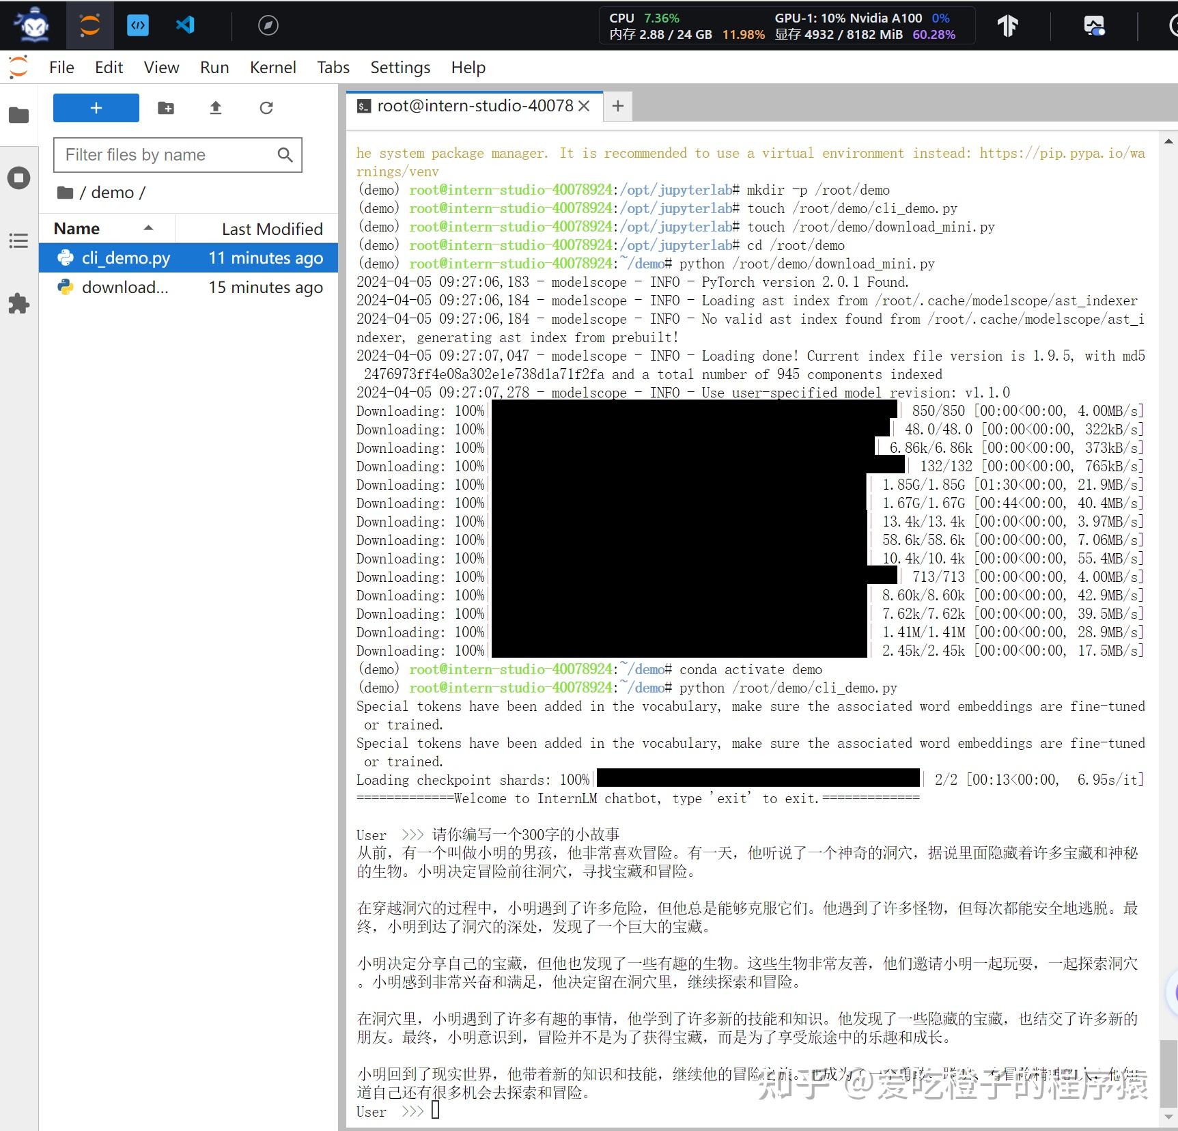Viewport: 1178px width, 1131px height.
Task: Open the JupyterLab launcher icon in top bar
Action: coord(89,25)
